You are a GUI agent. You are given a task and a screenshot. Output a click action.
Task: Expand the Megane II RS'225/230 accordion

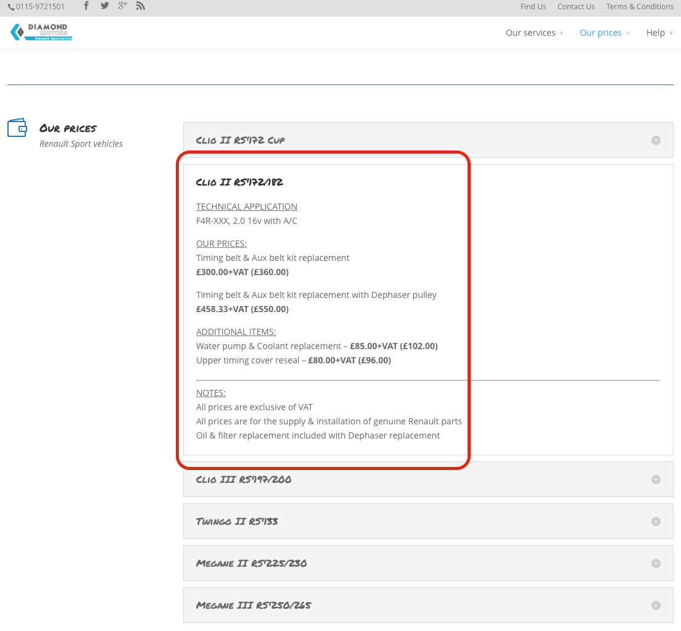(x=655, y=563)
